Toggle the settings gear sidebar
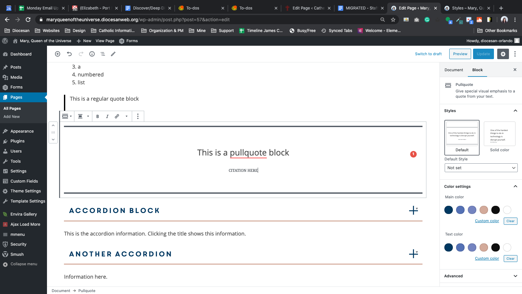The image size is (522, 294). pos(503,54)
